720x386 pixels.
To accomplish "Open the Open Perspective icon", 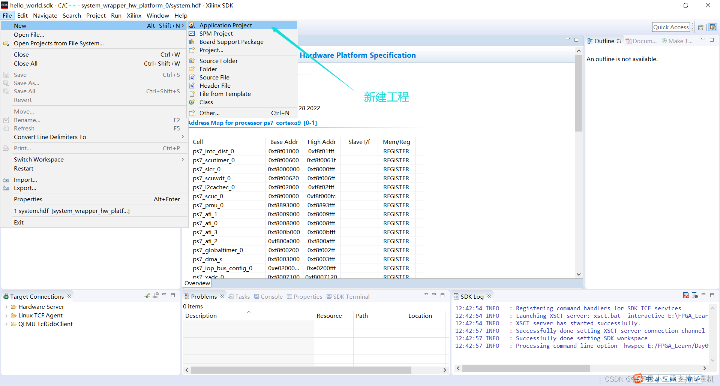I will click(x=700, y=27).
